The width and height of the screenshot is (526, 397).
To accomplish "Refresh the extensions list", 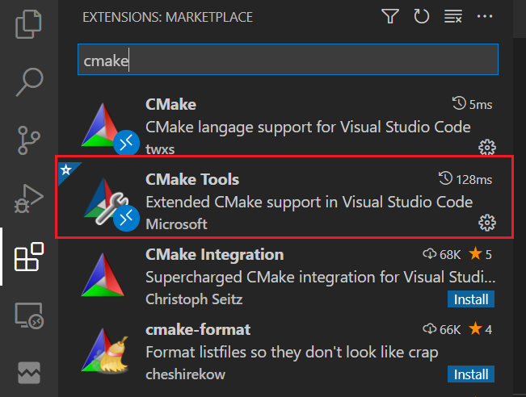I will 421,16.
